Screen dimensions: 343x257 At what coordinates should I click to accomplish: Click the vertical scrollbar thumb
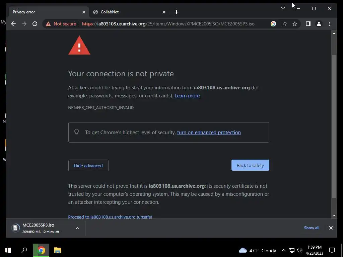(334, 127)
